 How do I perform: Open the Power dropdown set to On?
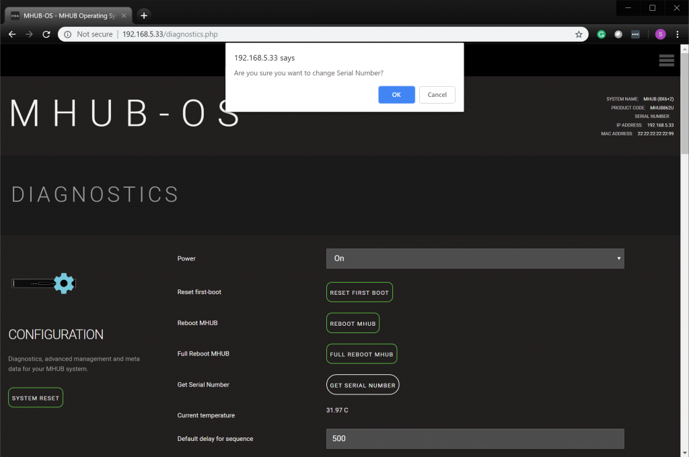point(475,258)
